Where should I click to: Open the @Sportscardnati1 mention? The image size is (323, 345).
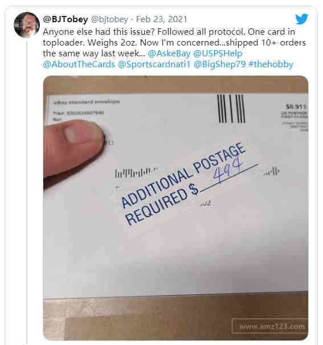[x=154, y=64]
